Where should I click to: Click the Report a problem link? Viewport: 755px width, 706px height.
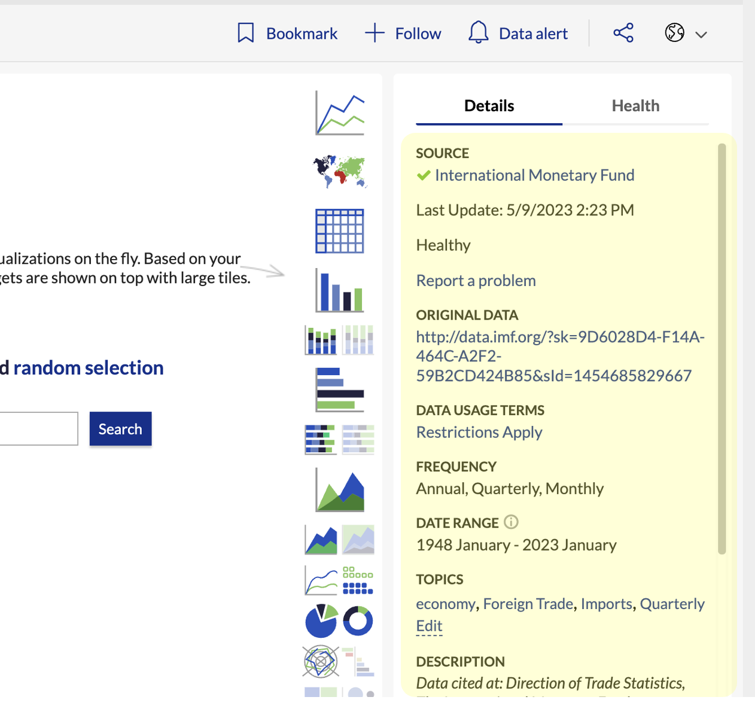pos(476,281)
